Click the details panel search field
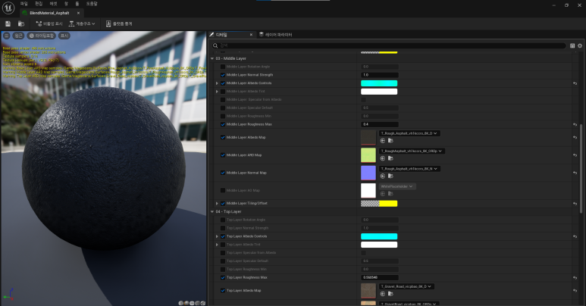586x306 pixels. [x=389, y=45]
